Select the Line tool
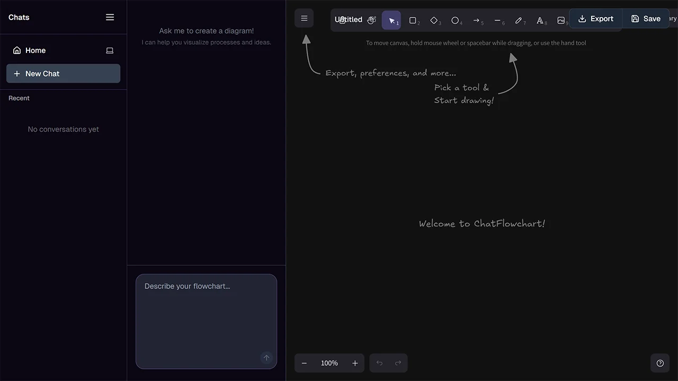This screenshot has height=381, width=678. (497, 21)
